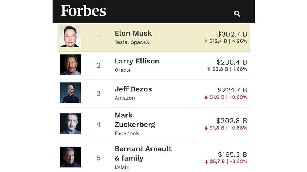Select Mark Zuckerberg's portrait thumbnail

click(x=70, y=123)
